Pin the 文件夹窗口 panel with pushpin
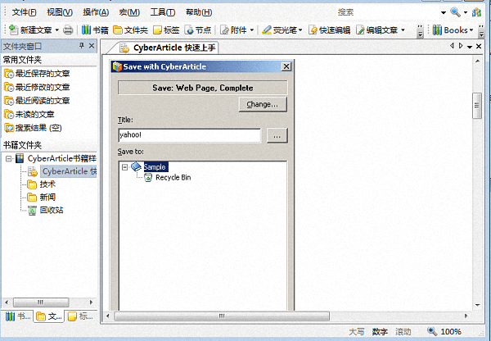491x341 pixels. [x=80, y=46]
